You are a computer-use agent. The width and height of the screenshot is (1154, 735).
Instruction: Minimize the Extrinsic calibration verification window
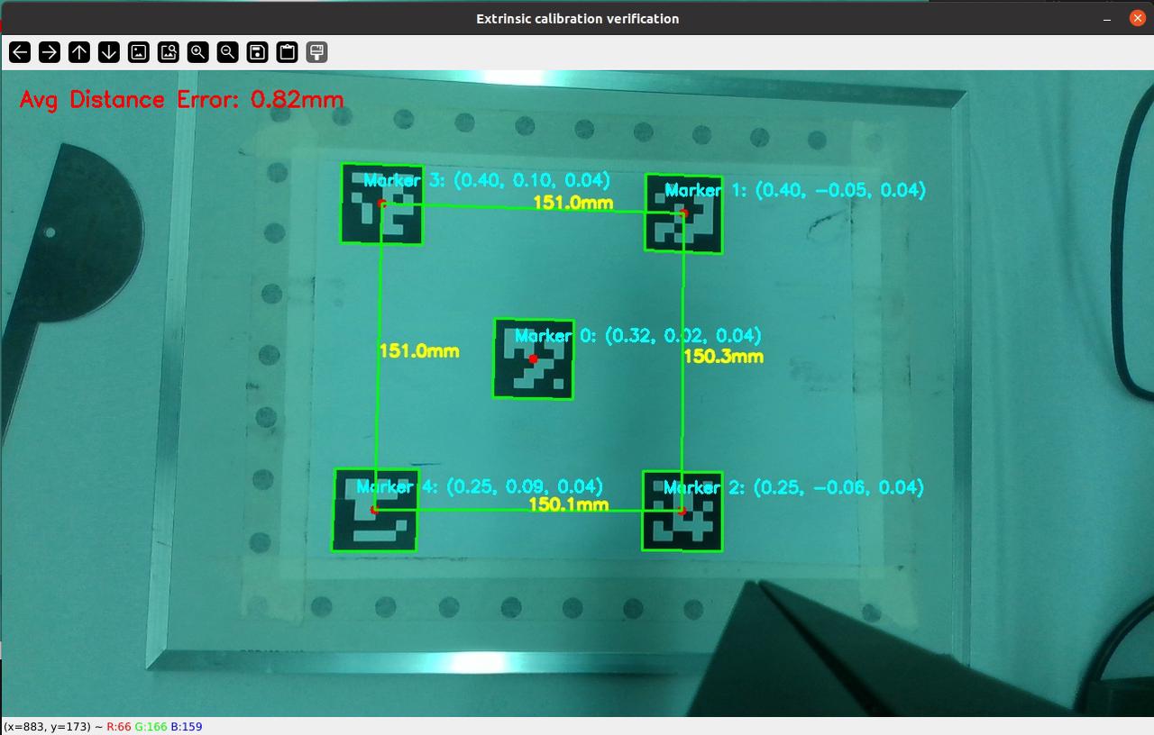click(1106, 18)
